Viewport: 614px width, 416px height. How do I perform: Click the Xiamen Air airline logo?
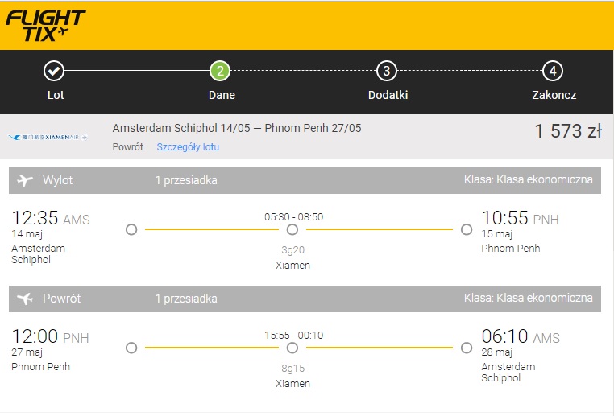(48, 138)
